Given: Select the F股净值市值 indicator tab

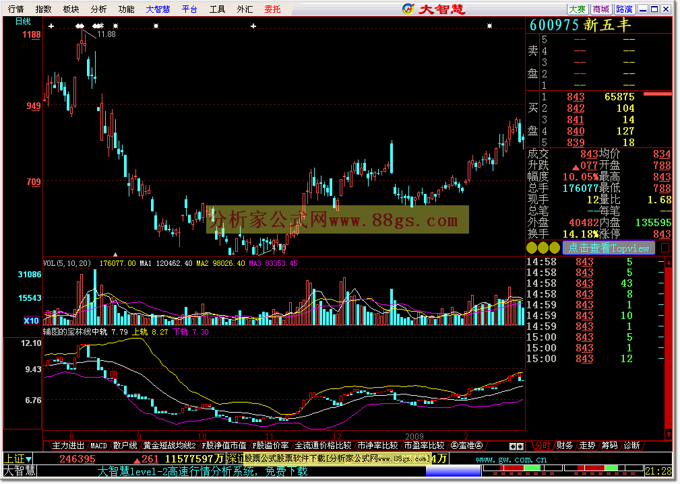Looking at the screenshot, I should point(224,446).
